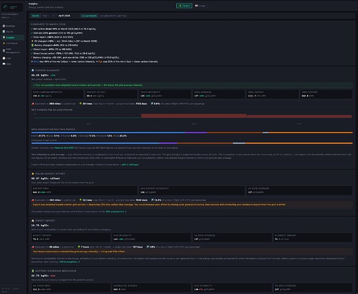The height and width of the screenshot is (294, 358).
Task: Switch to the Usage tab
Action: click(x=200, y=5)
